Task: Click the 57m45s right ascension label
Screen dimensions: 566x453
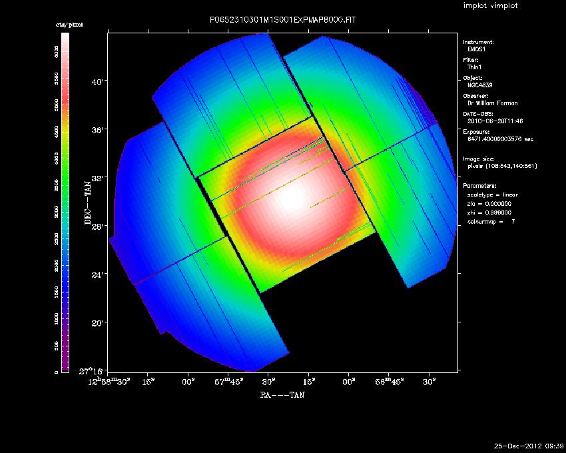Action: pos(229,382)
